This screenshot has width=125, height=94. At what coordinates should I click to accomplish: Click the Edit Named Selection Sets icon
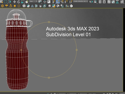pos(71,2)
